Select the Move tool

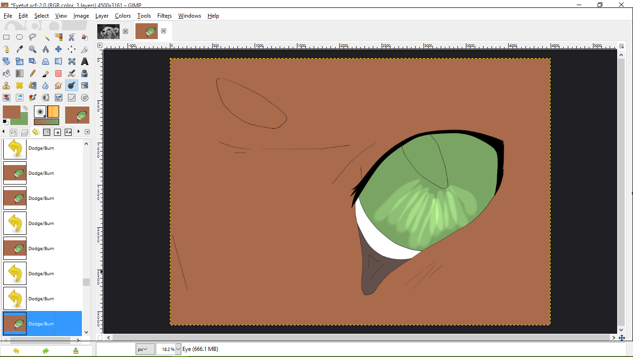point(59,49)
